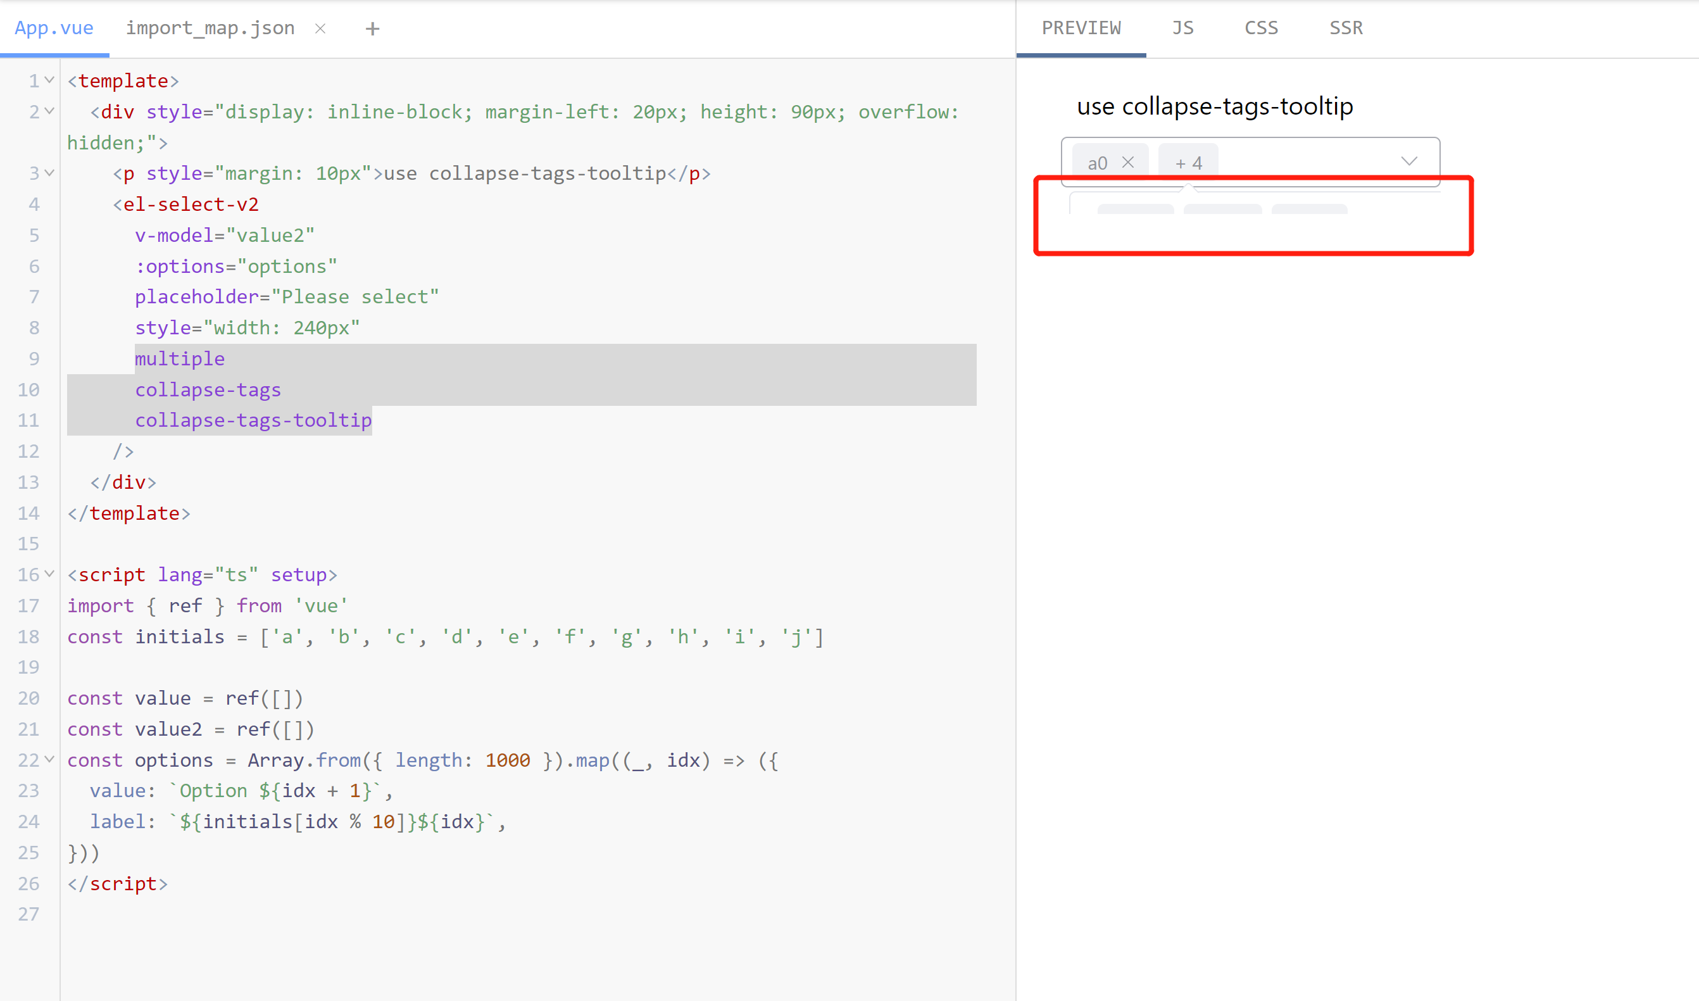This screenshot has height=1001, width=1699.
Task: Open the import_map.json file tab
Action: pyautogui.click(x=210, y=28)
